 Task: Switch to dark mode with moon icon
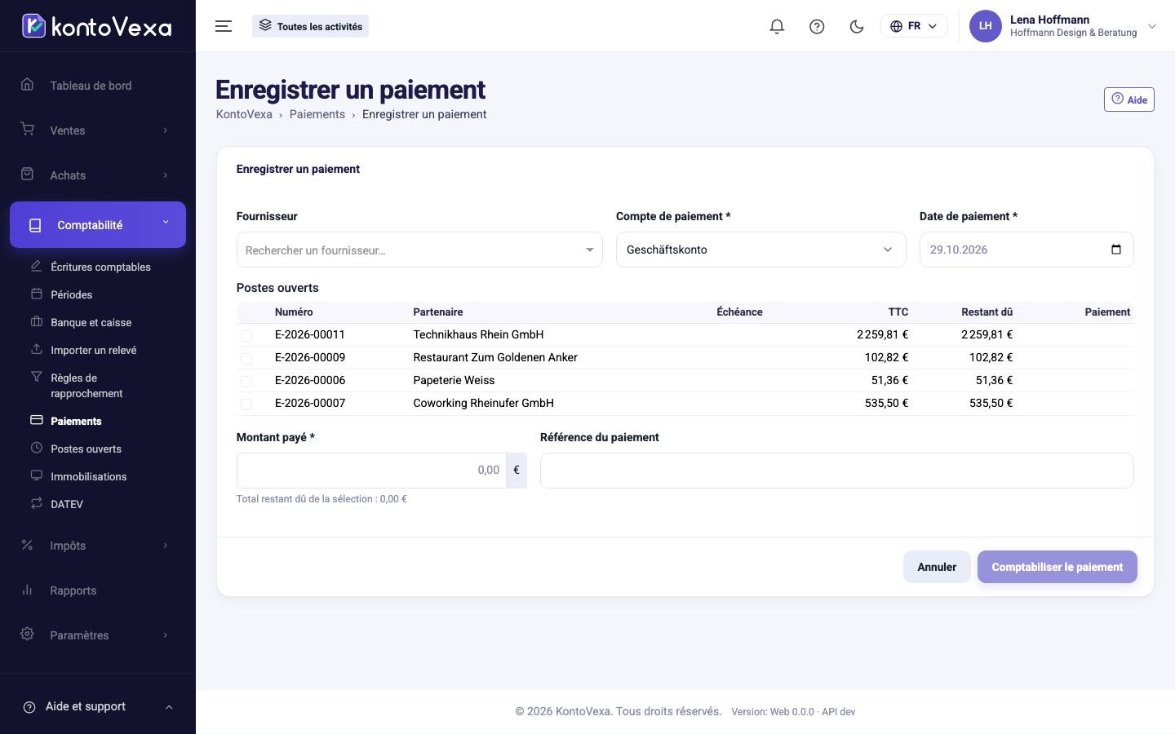[x=857, y=26]
